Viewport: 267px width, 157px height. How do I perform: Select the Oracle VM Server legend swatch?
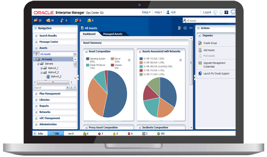click(88, 65)
